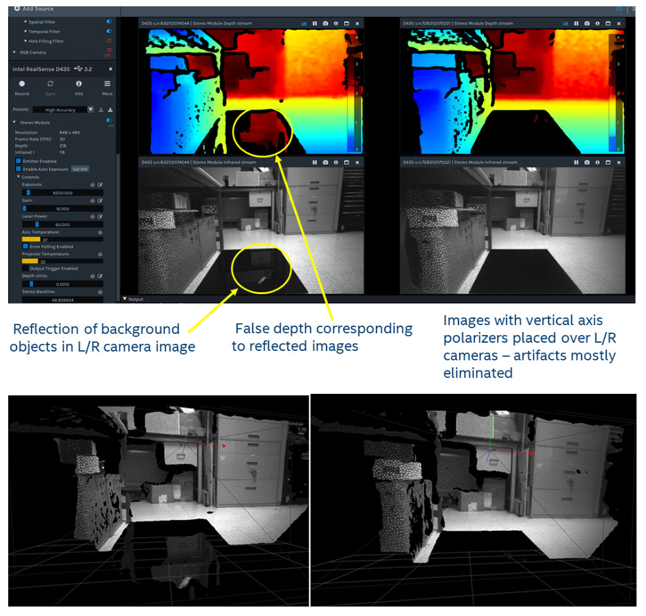The width and height of the screenshot is (646, 616).
Task: Expand the Hole Filling Filter section
Action: point(25,41)
